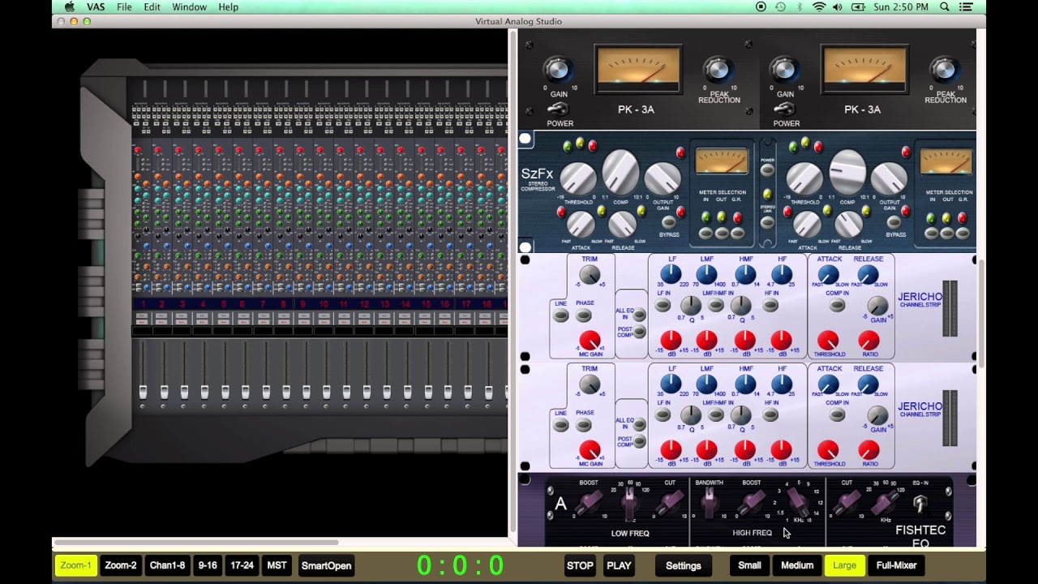Click the Ratio knob on the upper Jericho strip
This screenshot has width=1038, height=584.
(x=869, y=341)
